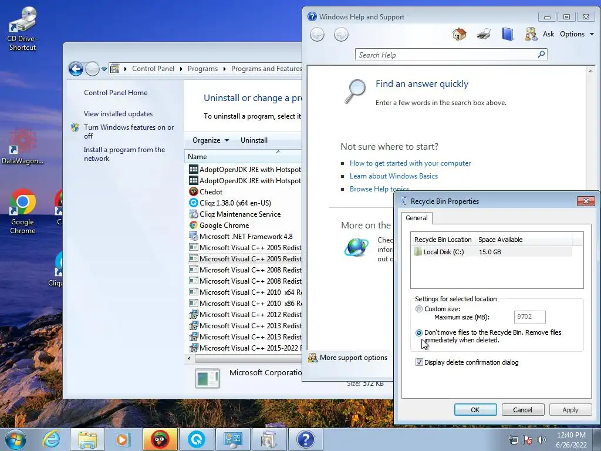601x451 pixels.
Task: Open Windows Media Player taskbar icon
Action: click(123, 439)
